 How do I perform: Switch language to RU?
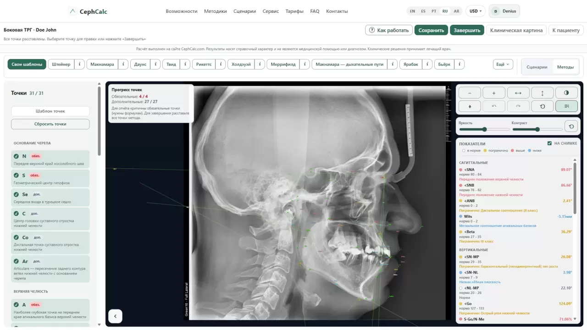click(x=445, y=11)
